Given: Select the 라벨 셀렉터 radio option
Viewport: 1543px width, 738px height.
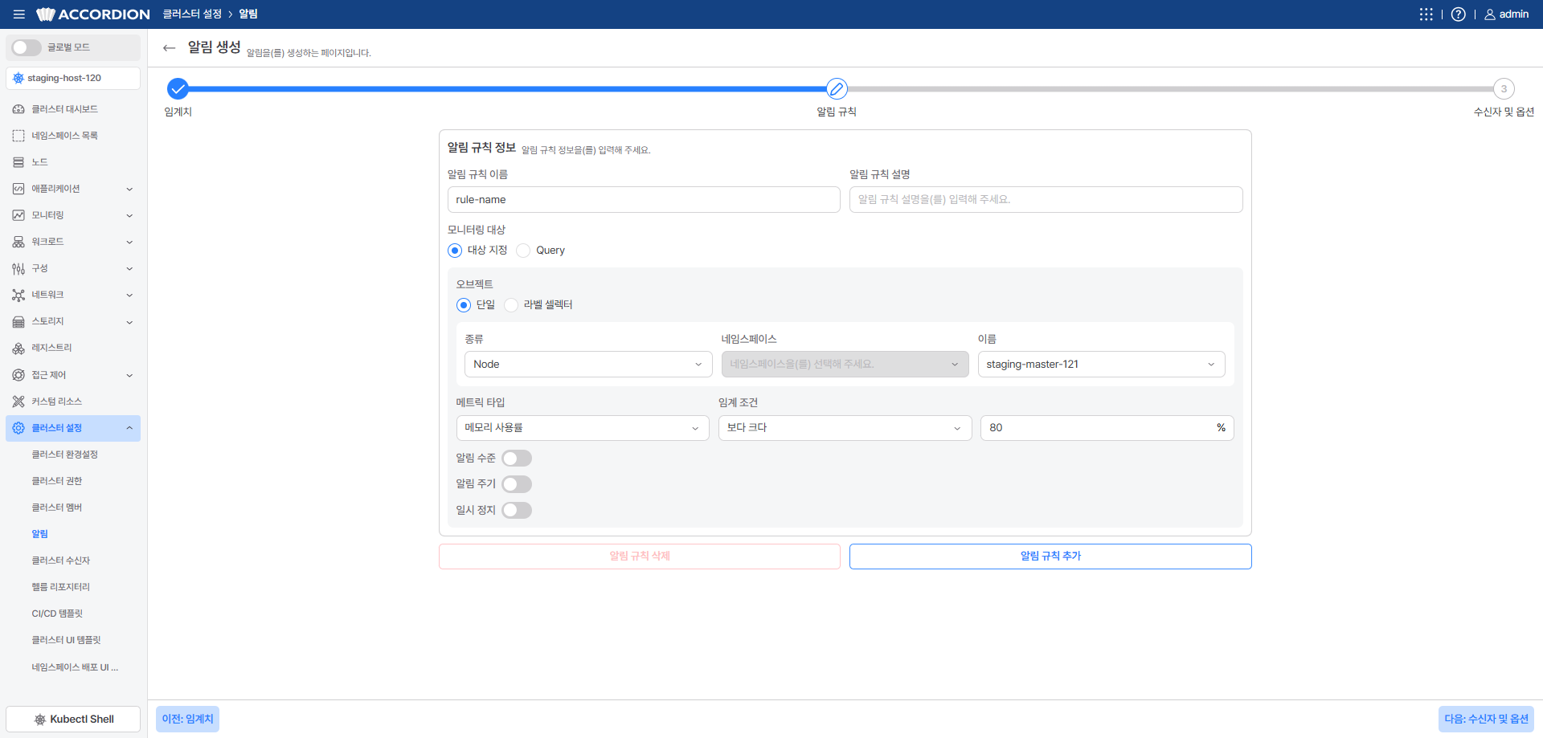Looking at the screenshot, I should click(511, 305).
